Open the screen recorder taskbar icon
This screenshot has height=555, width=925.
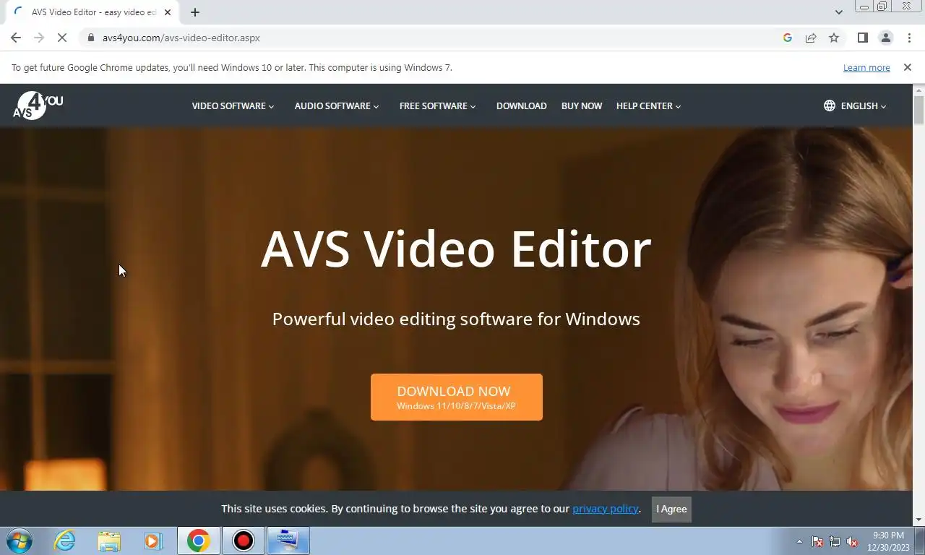(x=244, y=541)
